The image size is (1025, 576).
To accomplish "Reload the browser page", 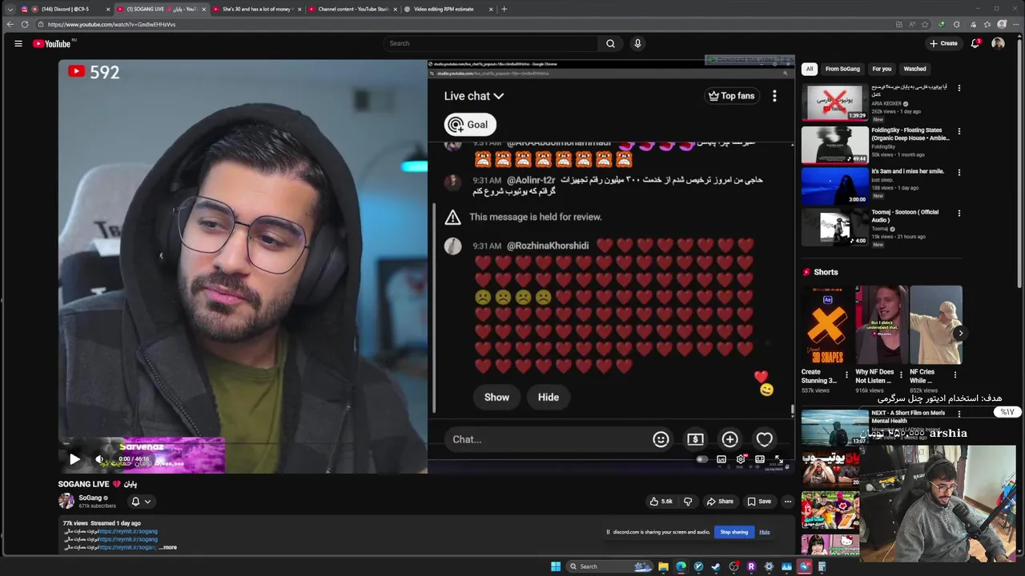I will 24,24.
